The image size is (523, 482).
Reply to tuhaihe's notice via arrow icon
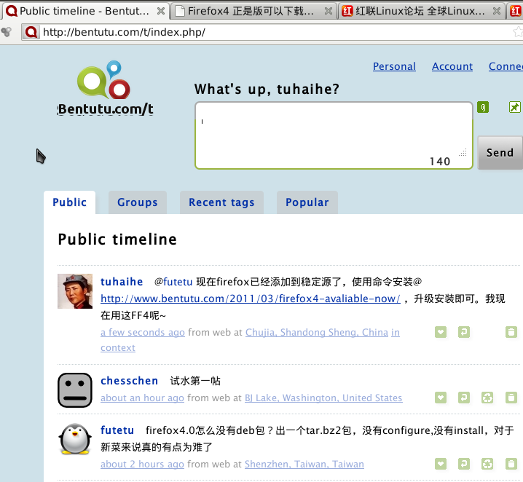click(464, 332)
